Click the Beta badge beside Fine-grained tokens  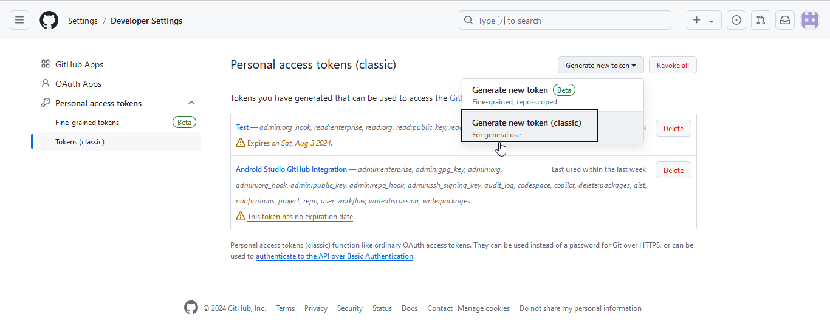point(185,123)
